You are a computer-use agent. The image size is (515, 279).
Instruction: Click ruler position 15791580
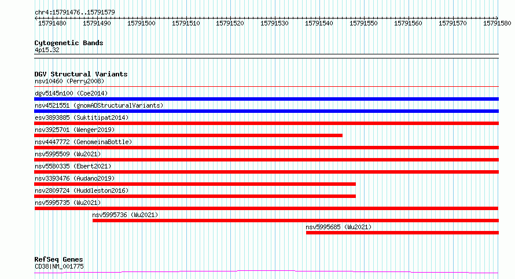pos(497,23)
